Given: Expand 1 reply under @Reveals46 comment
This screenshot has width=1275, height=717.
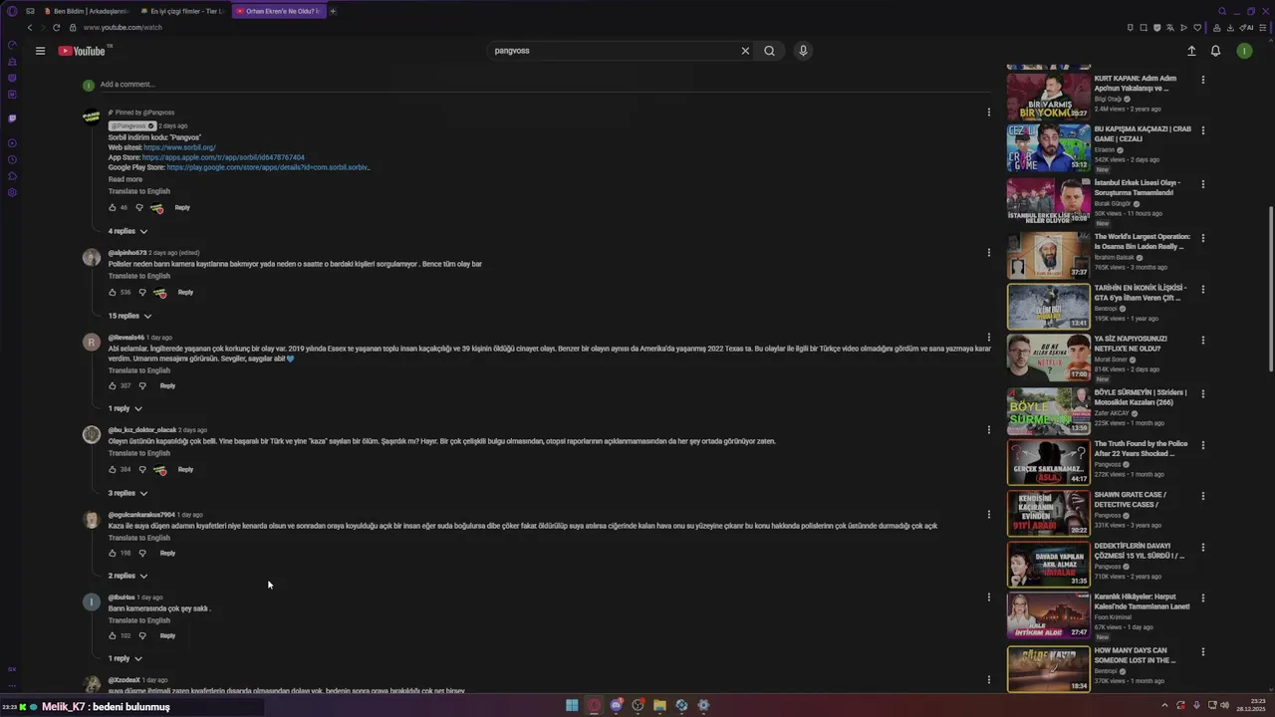Looking at the screenshot, I should pyautogui.click(x=126, y=408).
